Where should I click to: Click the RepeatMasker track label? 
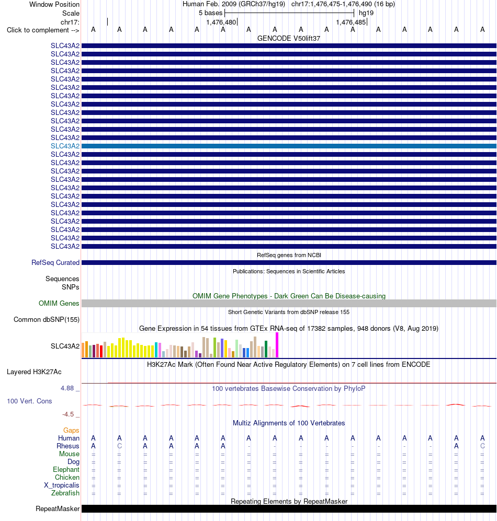pyautogui.click(x=58, y=508)
